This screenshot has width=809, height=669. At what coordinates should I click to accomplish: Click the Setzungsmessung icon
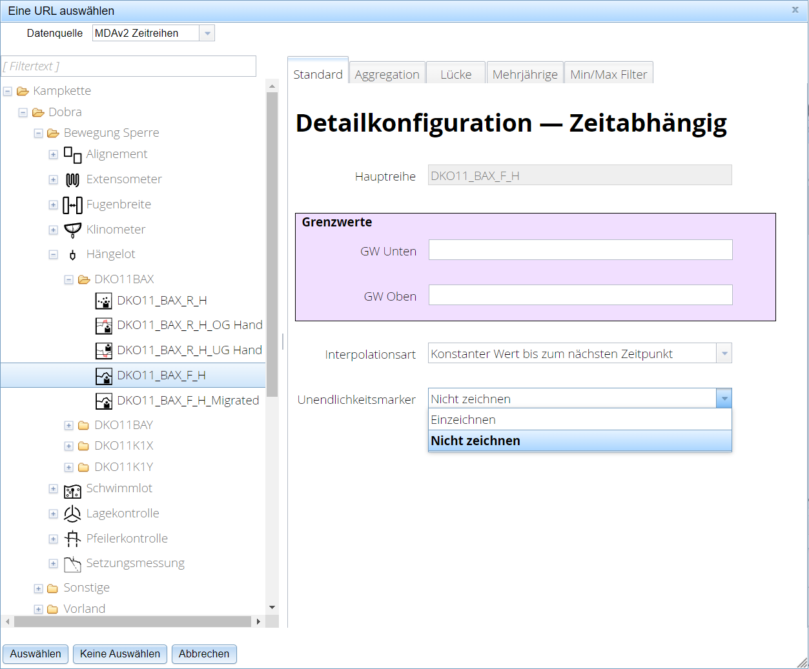(x=72, y=564)
